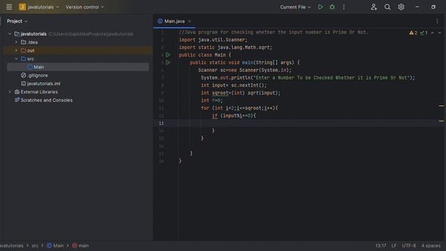Select the .idea folder row
Viewport: 446px width, 251px height.
(x=78, y=42)
